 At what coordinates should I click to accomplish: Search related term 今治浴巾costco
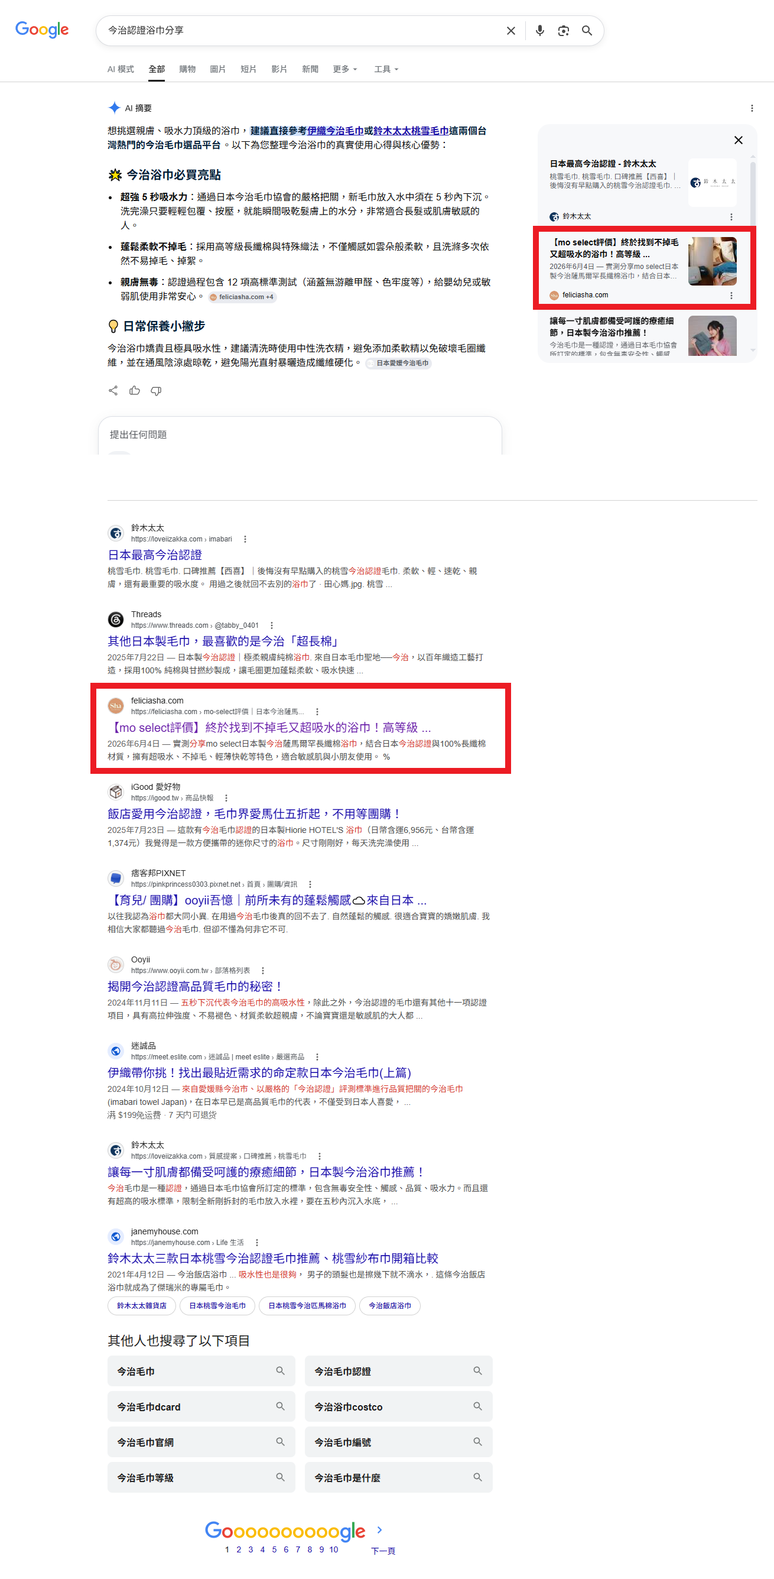(x=398, y=1407)
